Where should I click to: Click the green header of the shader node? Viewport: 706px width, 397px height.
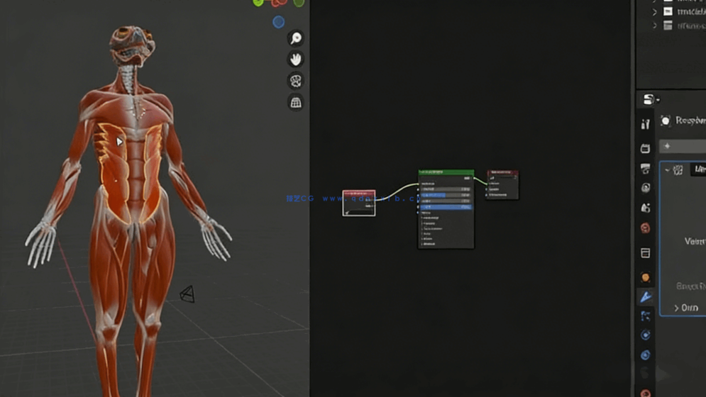point(446,172)
